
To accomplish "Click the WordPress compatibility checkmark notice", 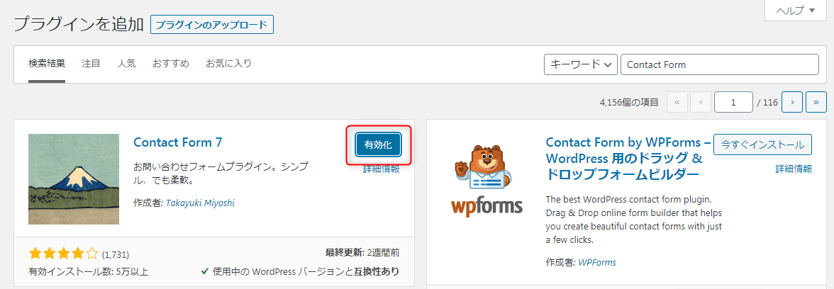I will point(300,271).
